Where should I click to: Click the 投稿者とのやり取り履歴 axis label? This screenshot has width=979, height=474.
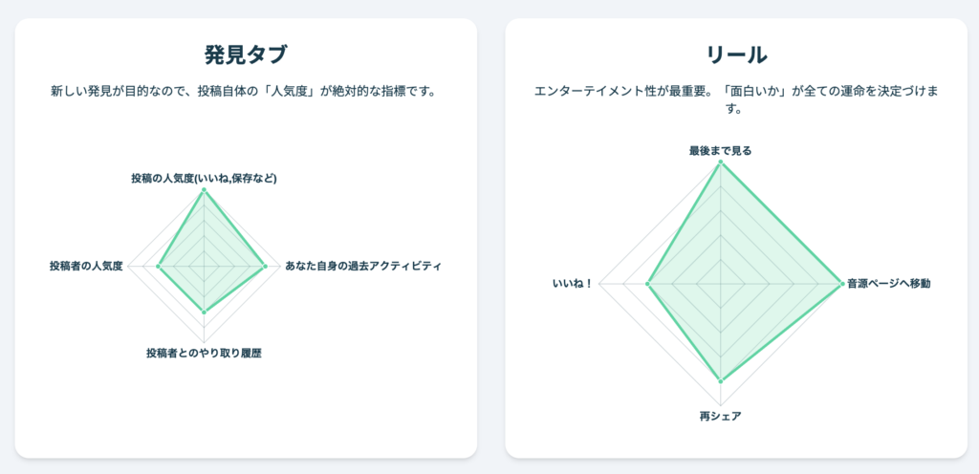pyautogui.click(x=205, y=354)
